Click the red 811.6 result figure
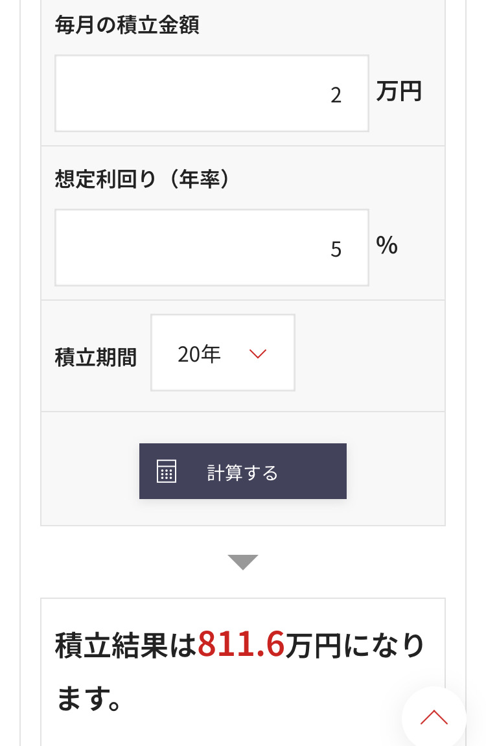 [x=241, y=644]
